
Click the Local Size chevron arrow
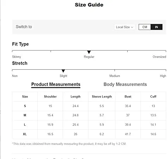(x=132, y=27)
